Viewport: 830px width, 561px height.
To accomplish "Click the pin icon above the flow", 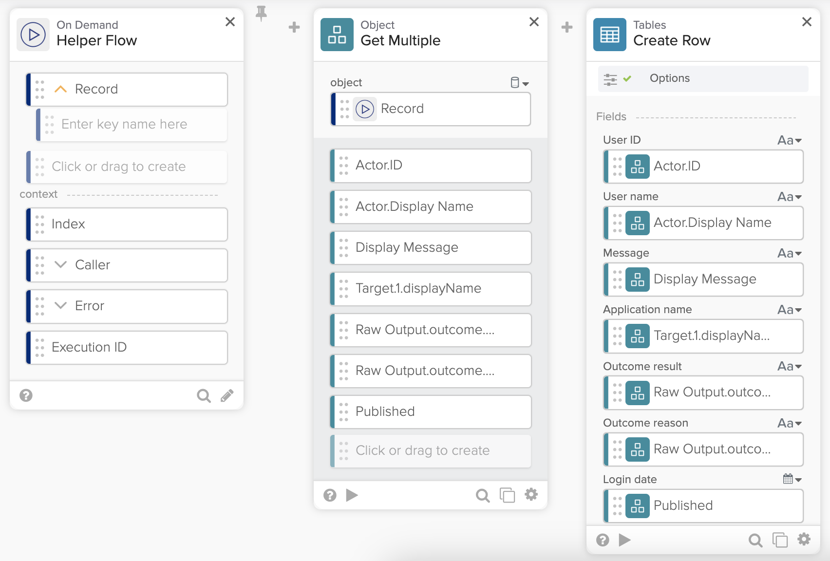I will click(262, 13).
